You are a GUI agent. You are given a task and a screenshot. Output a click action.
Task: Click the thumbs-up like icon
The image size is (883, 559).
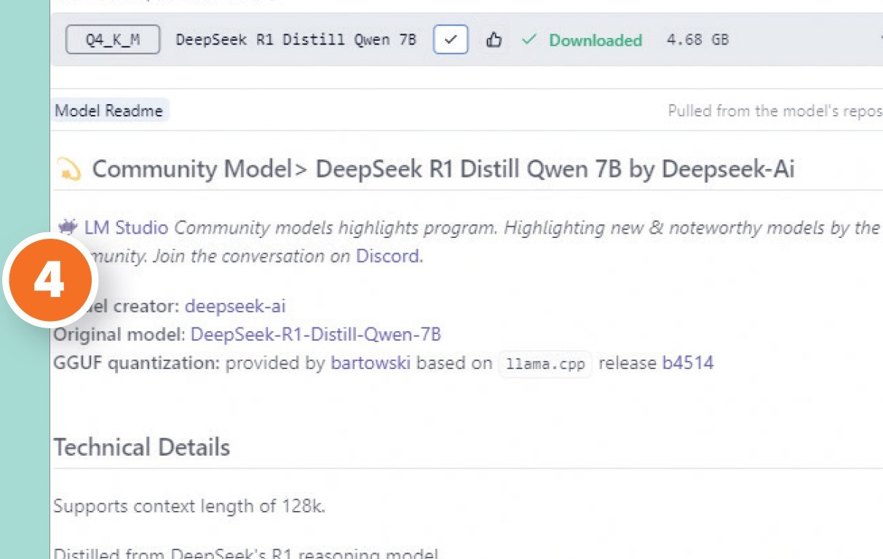(494, 40)
